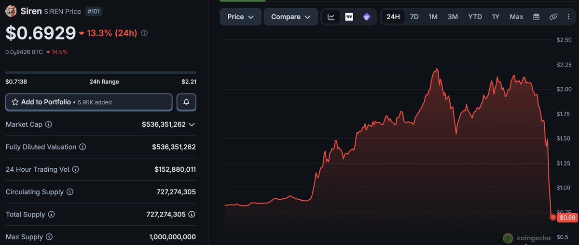
Task: Click the star in Add to Portfolio
Action: pos(15,102)
